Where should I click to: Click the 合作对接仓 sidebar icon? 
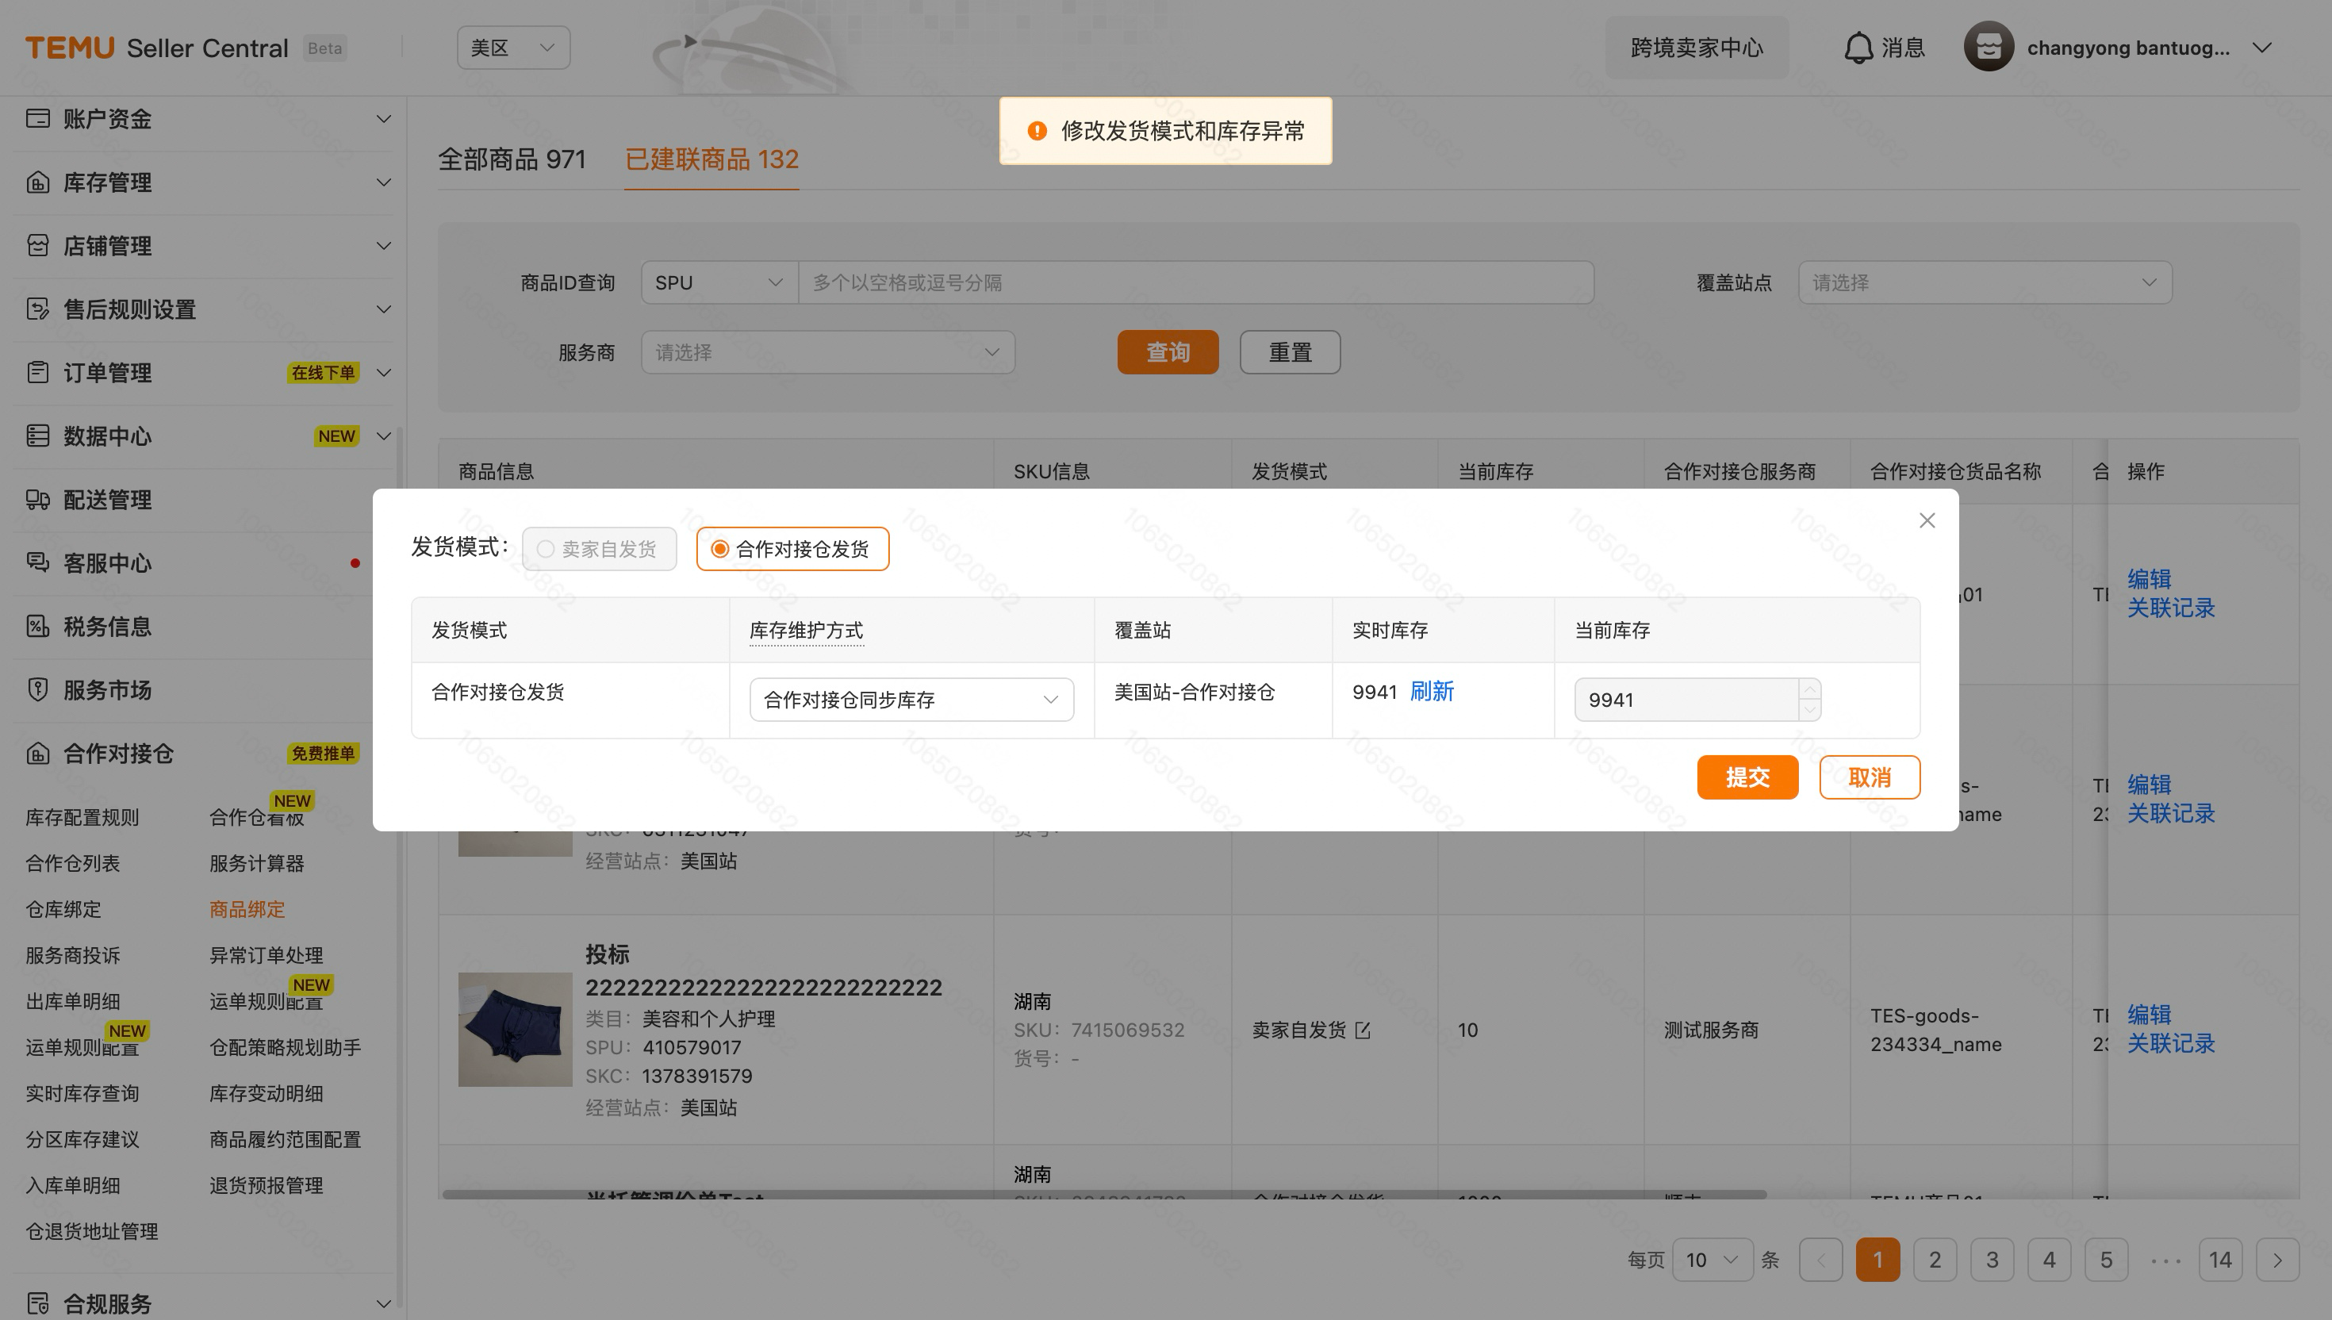[37, 754]
